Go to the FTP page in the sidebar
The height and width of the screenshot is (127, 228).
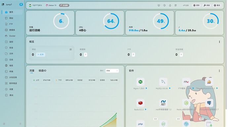point(12,24)
